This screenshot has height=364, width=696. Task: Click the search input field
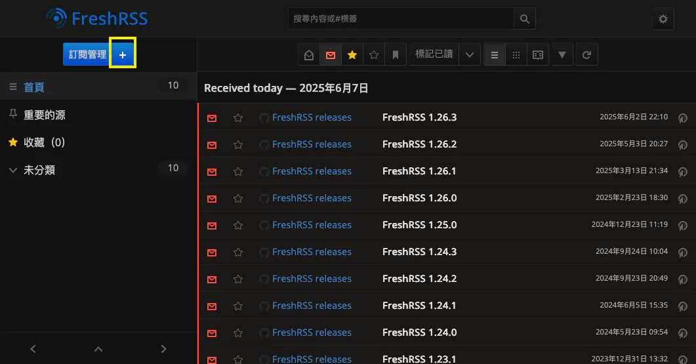pos(401,18)
